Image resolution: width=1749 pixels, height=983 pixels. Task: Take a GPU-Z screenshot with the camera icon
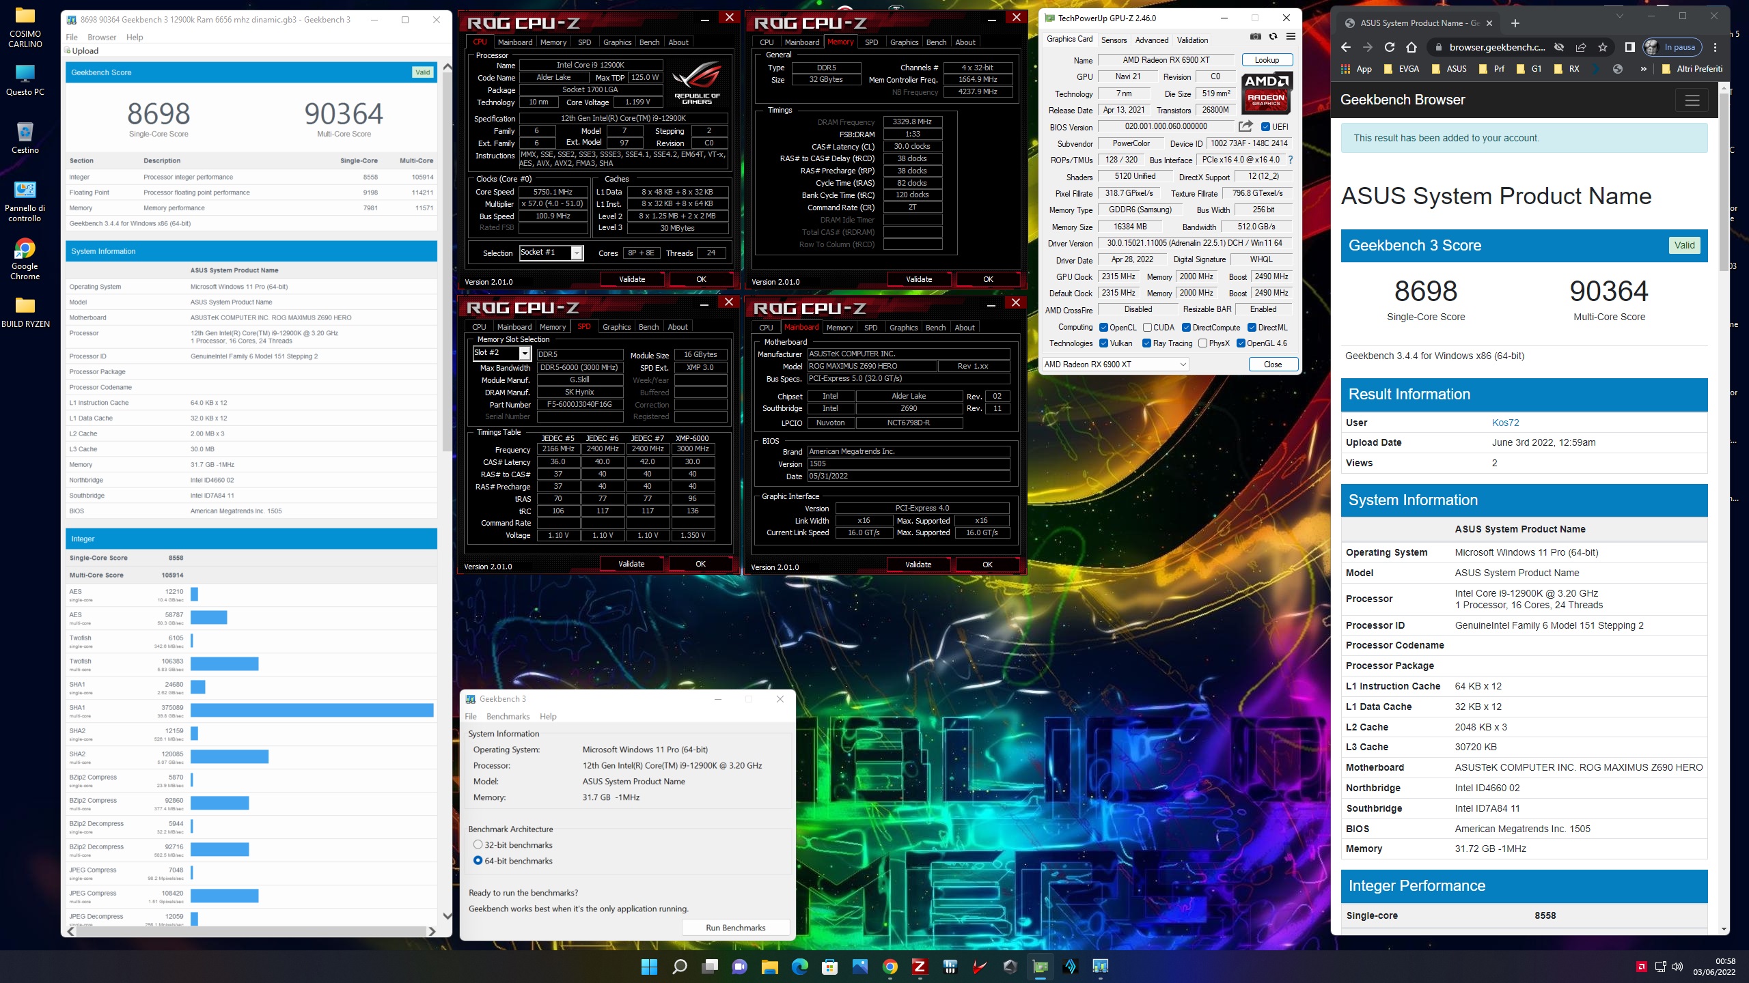coord(1256,37)
